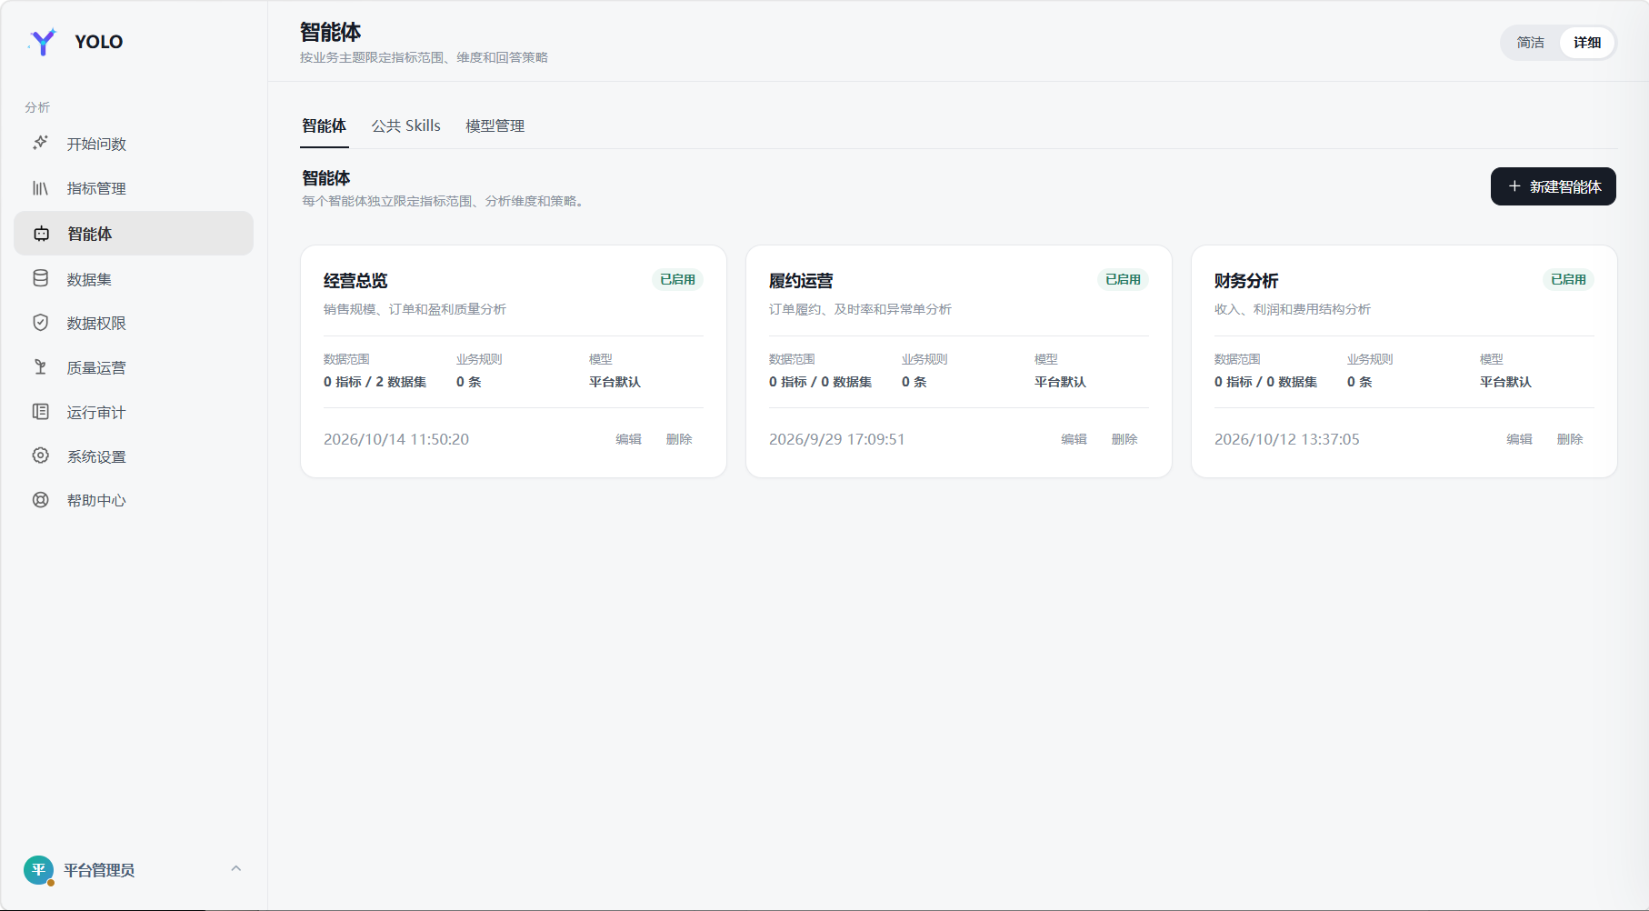This screenshot has height=911, width=1649.
Task: Open 指标管理 in sidebar
Action: [x=134, y=188]
